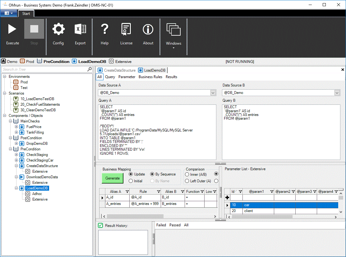This screenshot has width=346, height=257.
Task: Toggle the Result History checkbox
Action: (x=100, y=225)
